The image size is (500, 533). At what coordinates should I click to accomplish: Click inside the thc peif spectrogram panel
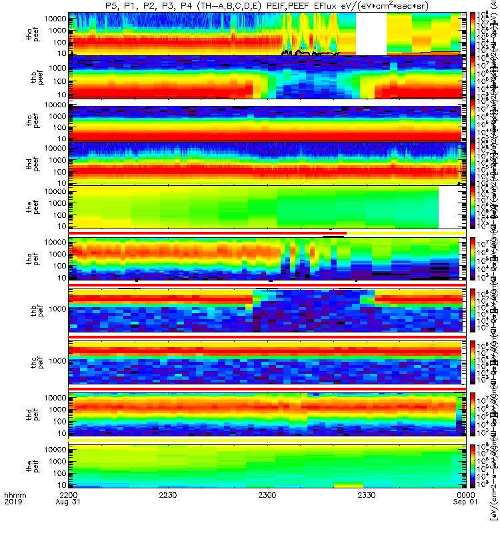tap(267, 362)
